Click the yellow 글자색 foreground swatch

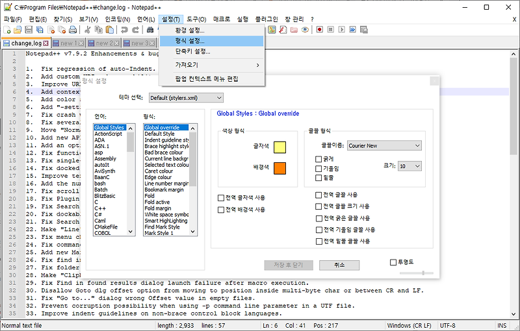click(279, 147)
